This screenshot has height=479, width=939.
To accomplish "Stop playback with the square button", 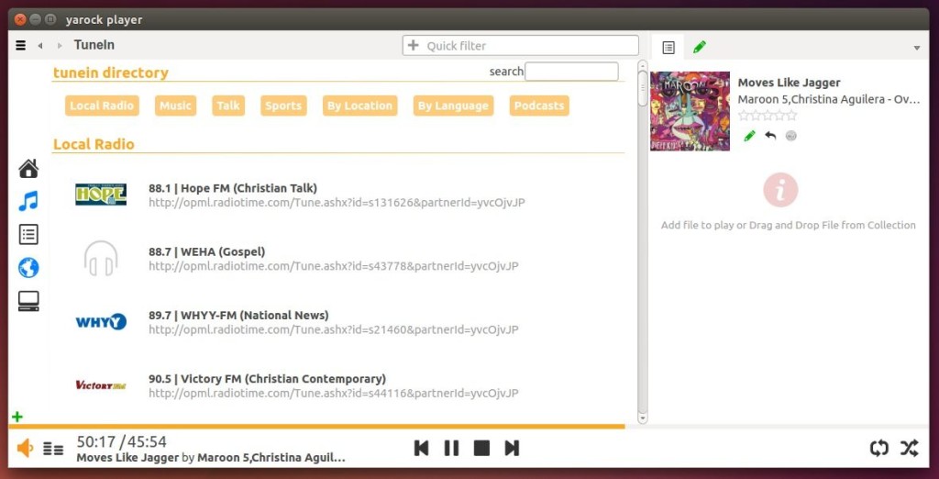I will (481, 448).
